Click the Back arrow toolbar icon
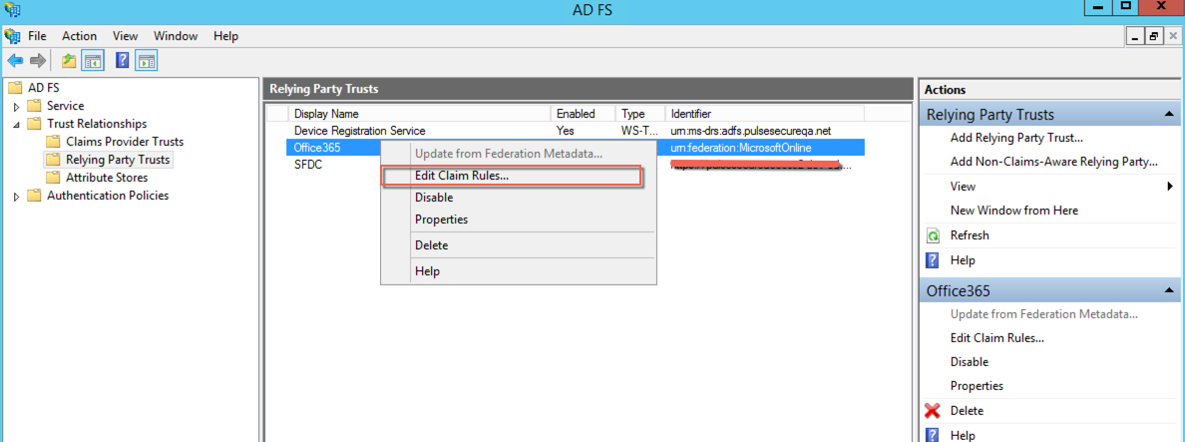This screenshot has width=1185, height=442. 15,61
